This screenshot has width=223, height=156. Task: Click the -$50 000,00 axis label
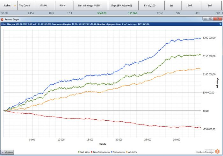click(209, 129)
